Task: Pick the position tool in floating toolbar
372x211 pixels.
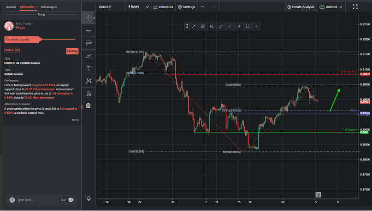Action: [x=212, y=26]
